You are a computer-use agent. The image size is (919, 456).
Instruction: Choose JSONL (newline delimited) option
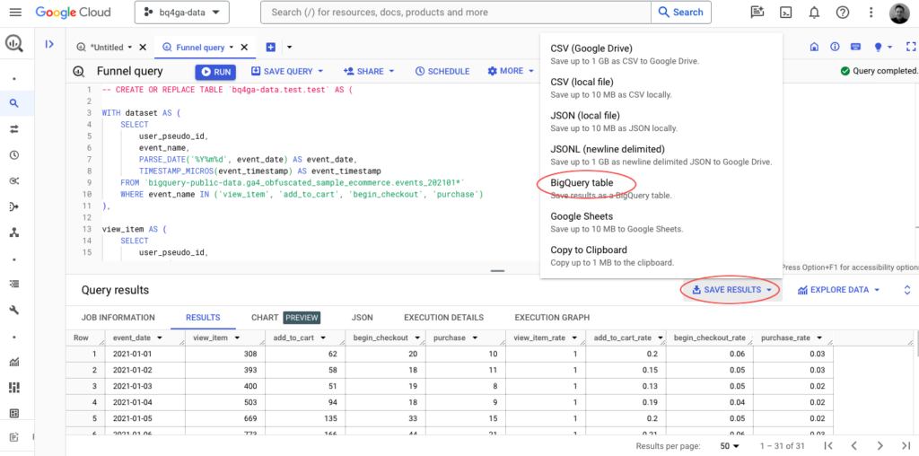(x=661, y=154)
